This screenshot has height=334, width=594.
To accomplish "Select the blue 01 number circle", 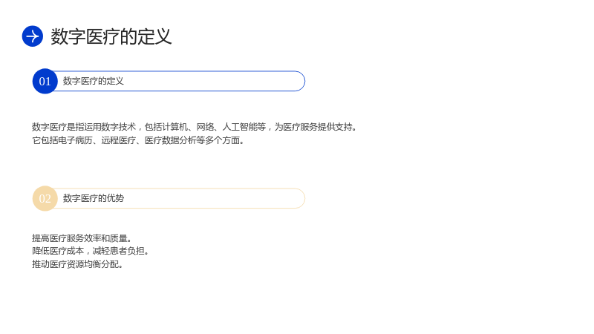I will [x=45, y=81].
